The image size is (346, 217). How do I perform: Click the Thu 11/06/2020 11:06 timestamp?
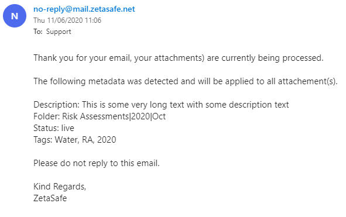tap(67, 20)
